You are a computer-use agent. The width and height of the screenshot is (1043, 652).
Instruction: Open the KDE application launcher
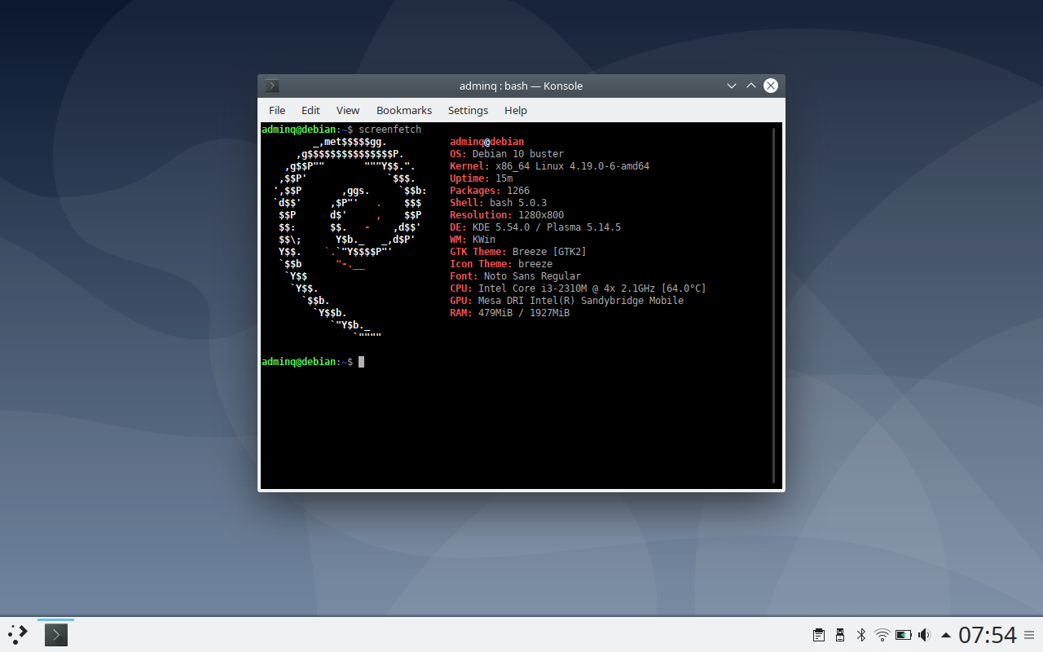(16, 634)
